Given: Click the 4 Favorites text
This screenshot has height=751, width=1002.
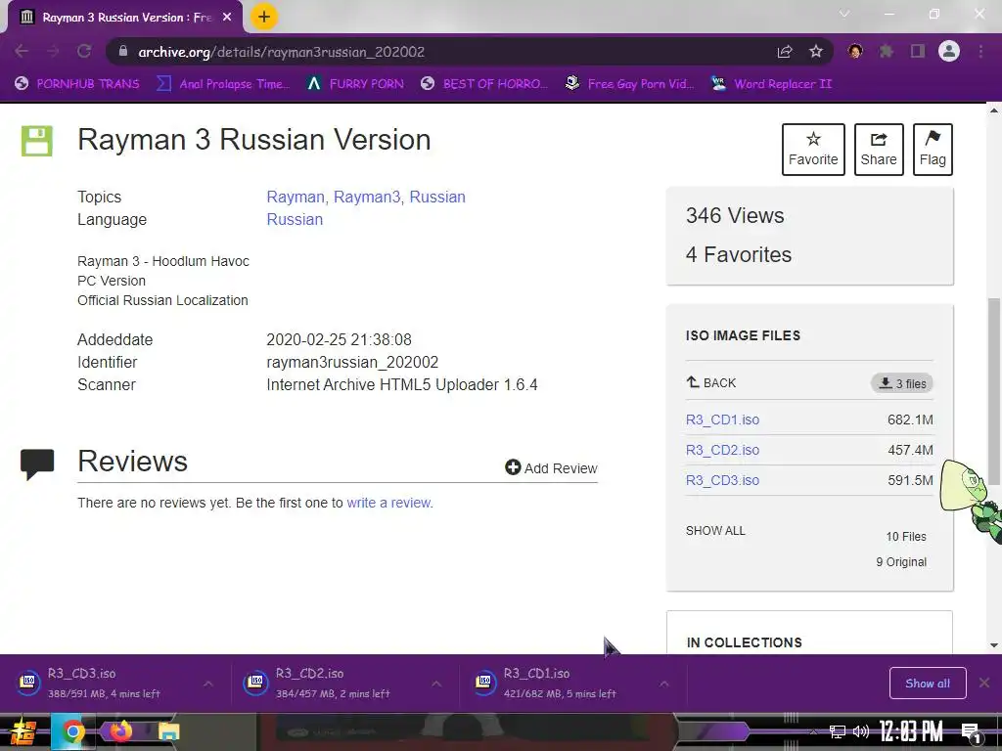Looking at the screenshot, I should (x=739, y=255).
